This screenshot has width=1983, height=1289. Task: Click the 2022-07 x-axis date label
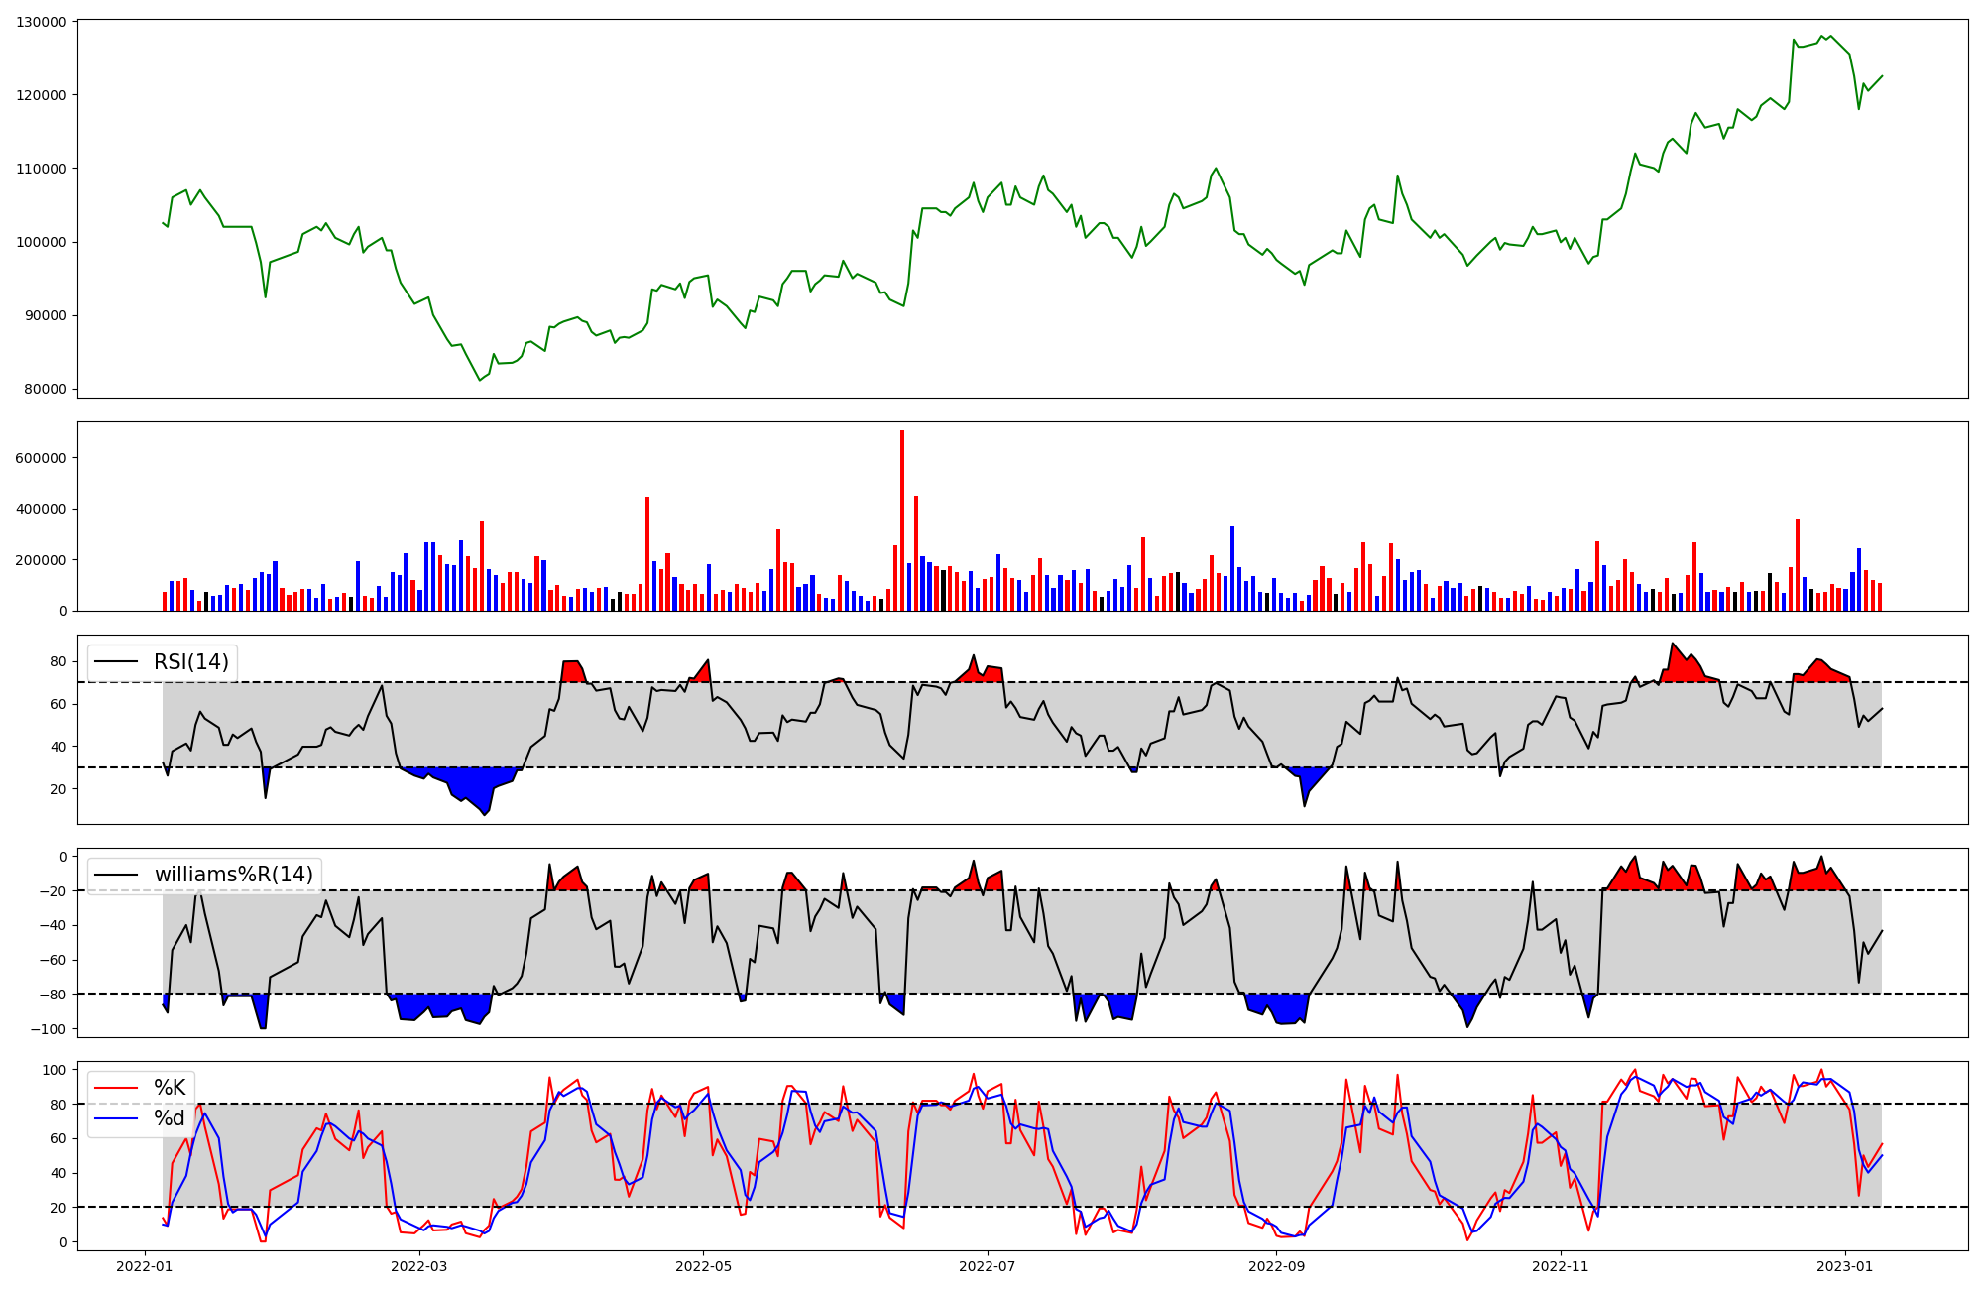coord(989,1266)
